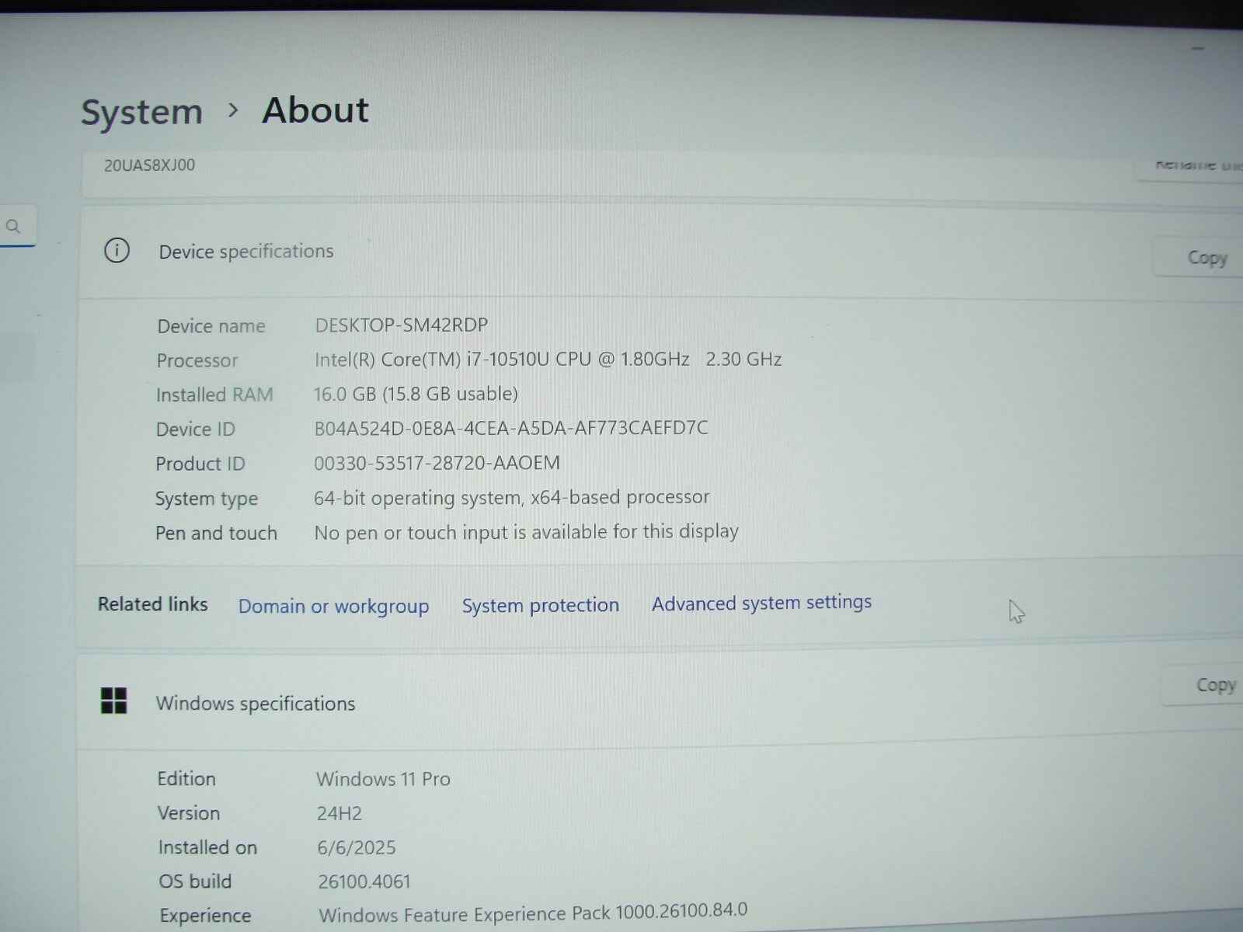
Task: Select the Device ID value text
Action: click(x=510, y=428)
